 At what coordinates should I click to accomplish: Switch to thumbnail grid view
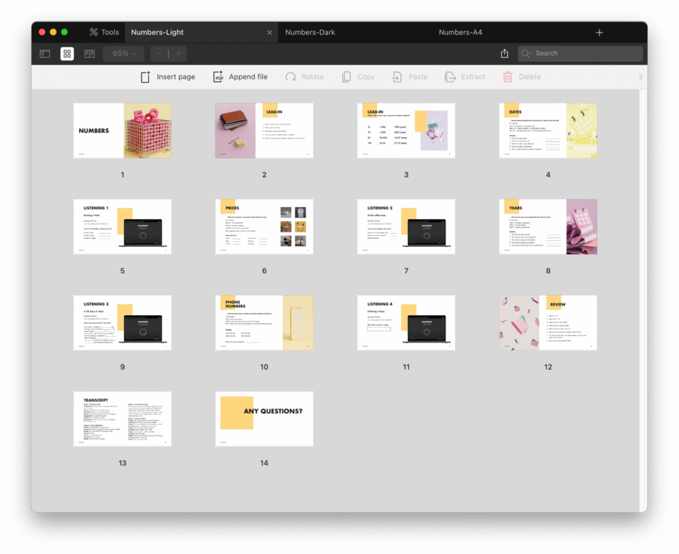pyautogui.click(x=67, y=54)
